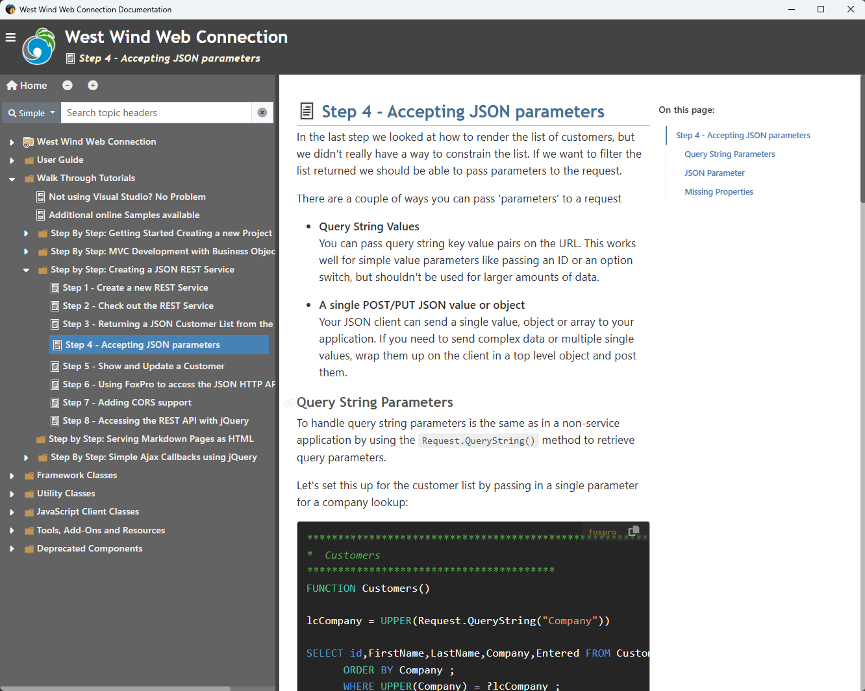Image resolution: width=865 pixels, height=691 pixels.
Task: Expand the User Guide tree node
Action: (12, 160)
